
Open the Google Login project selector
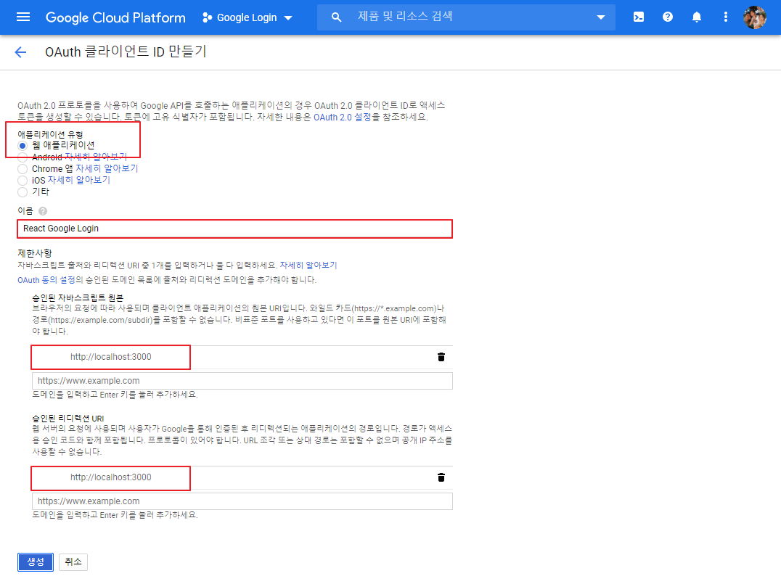[x=248, y=17]
